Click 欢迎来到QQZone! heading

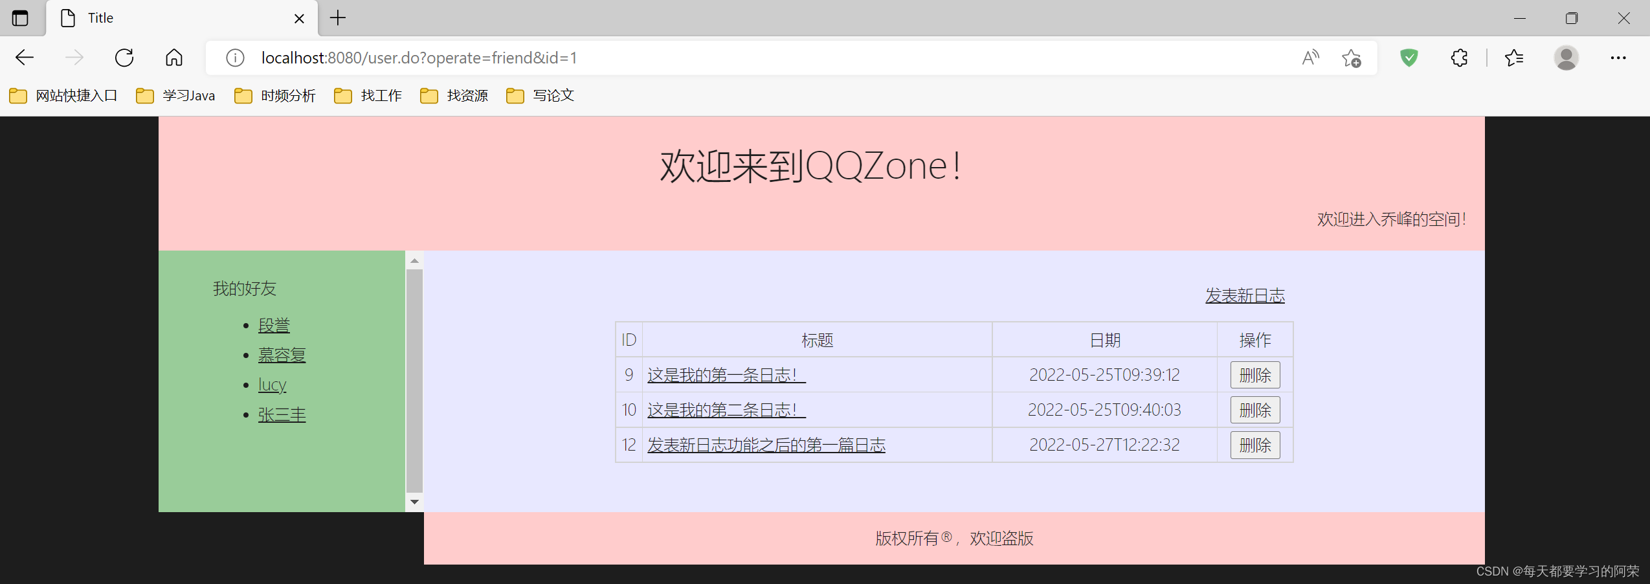point(810,166)
